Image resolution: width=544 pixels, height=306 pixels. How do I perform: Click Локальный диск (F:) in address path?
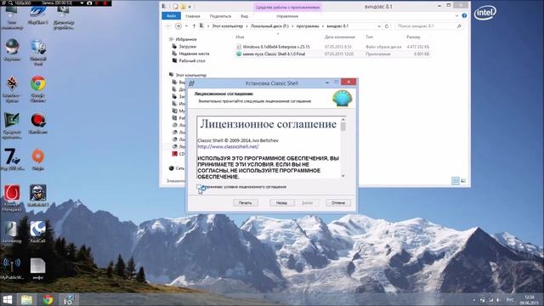[269, 26]
